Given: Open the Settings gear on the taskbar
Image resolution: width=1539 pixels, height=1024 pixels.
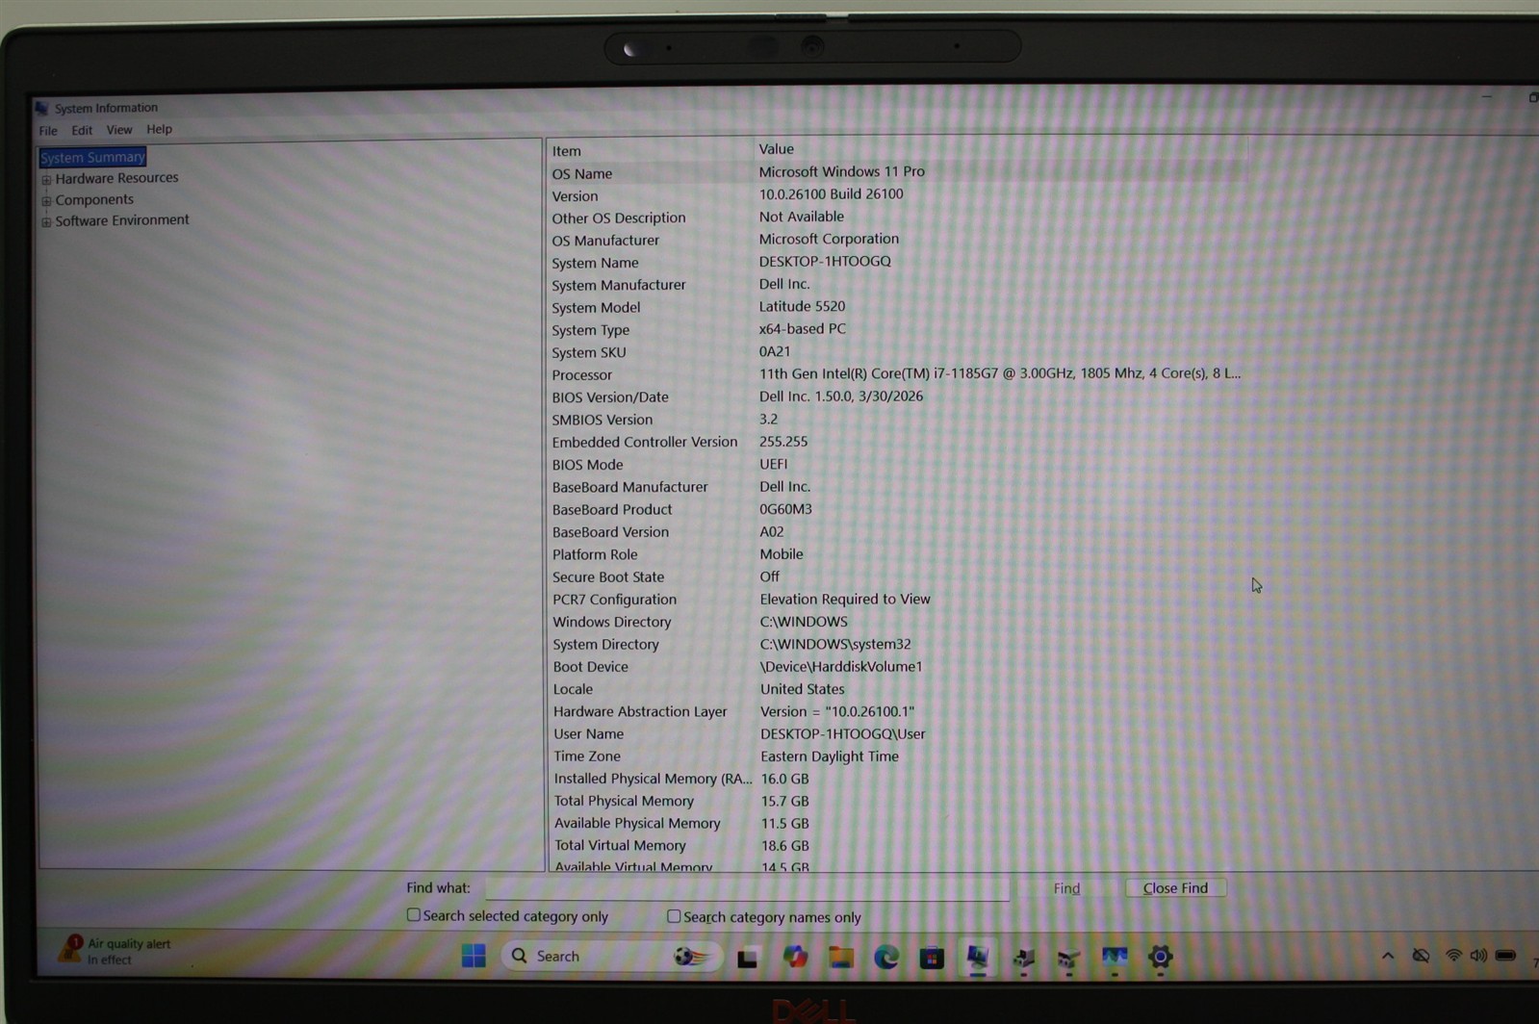Looking at the screenshot, I should (1161, 957).
